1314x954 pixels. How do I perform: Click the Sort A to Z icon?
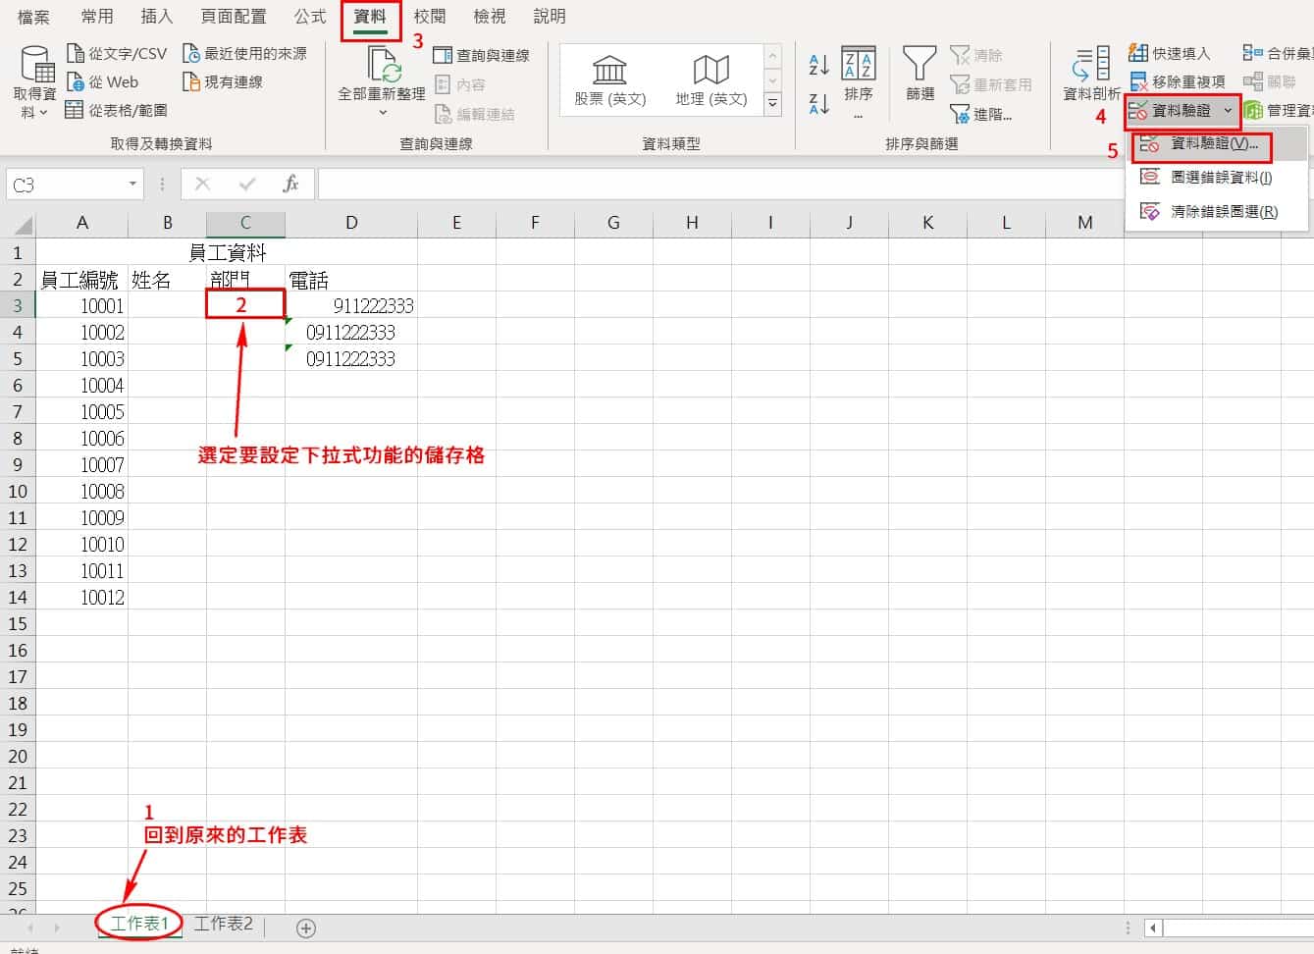pos(818,65)
